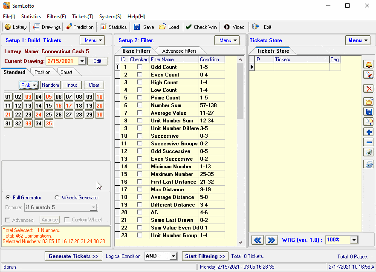This screenshot has width=376, height=272.
Task: Switch to the Advanced Filters tab
Action: click(179, 51)
